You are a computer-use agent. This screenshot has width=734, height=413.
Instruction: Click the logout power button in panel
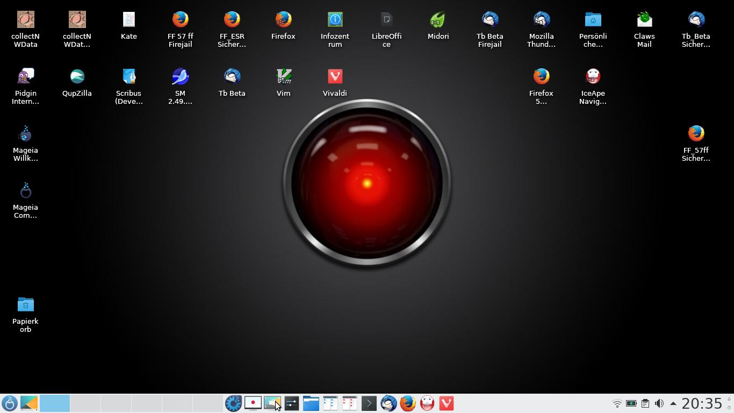tap(729, 408)
